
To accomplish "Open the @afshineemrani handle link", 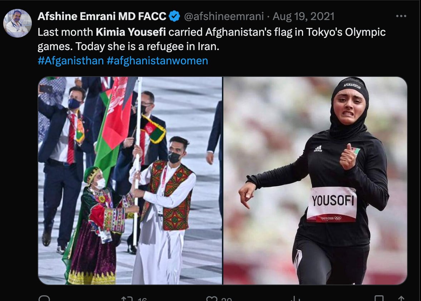I will [224, 16].
